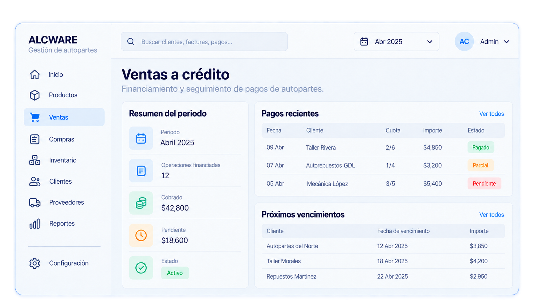Open Productos section
The image size is (534, 300).
click(64, 95)
